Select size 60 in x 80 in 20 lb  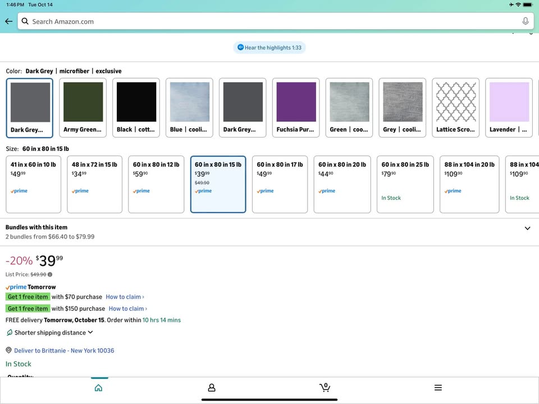point(342,184)
